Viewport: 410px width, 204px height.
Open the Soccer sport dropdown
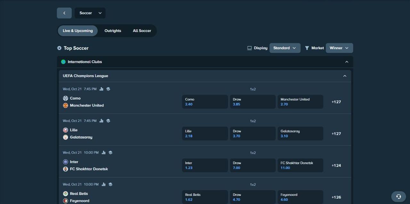coord(90,13)
